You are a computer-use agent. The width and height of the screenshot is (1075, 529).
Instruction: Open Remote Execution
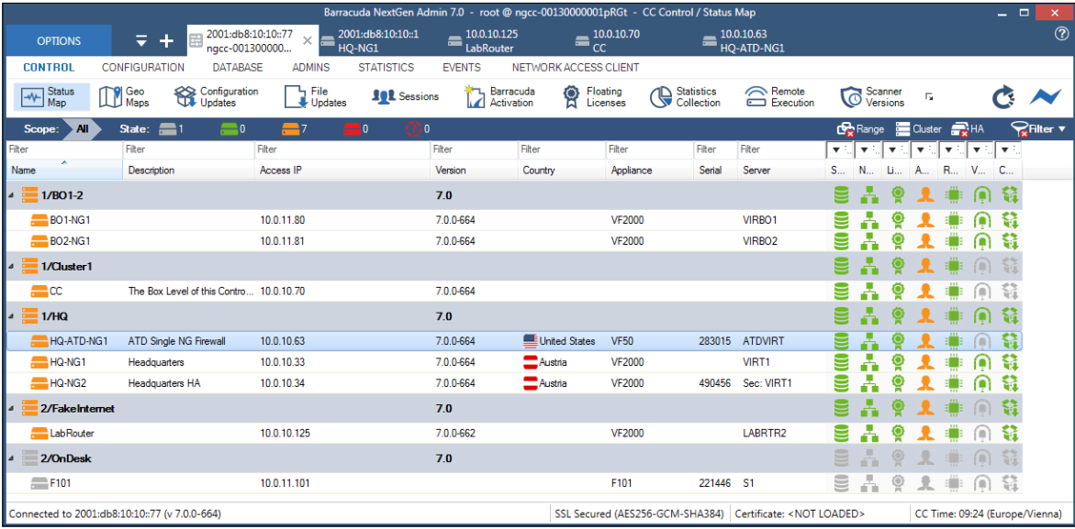point(780,96)
